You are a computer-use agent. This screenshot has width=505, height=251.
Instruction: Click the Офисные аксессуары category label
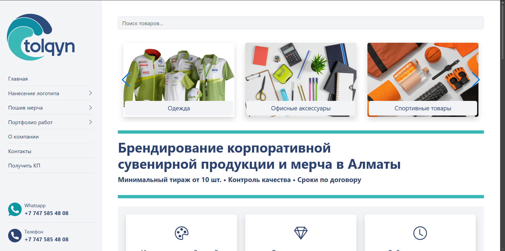coord(301,108)
